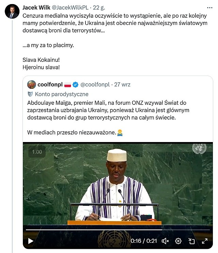Open the @JacekWilkPL handle link
Image resolution: width=218 pixels, height=253 pixels.
pyautogui.click(x=71, y=8)
